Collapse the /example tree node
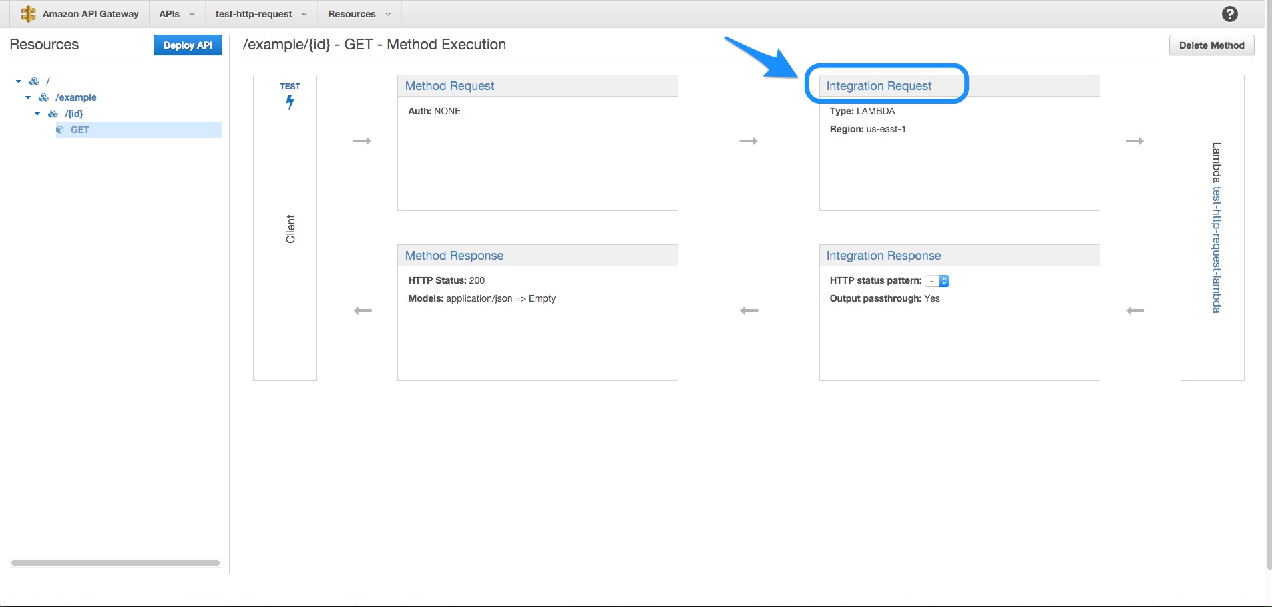Screen dimensions: 1272x607 pos(27,97)
